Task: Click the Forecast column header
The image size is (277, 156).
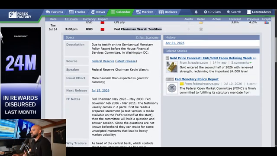Action: [x=235, y=19]
